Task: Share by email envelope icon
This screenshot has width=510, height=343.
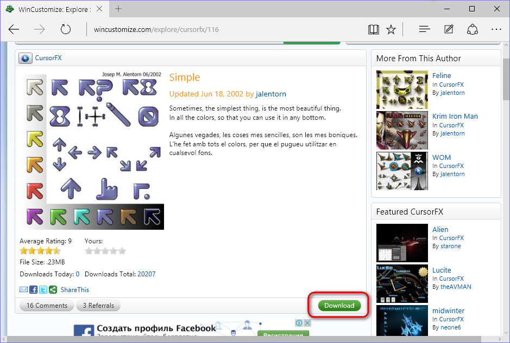Action: click(x=24, y=290)
